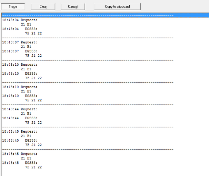
Task: Select the '21 B1' line under 18:48:07
Action: (x=26, y=47)
